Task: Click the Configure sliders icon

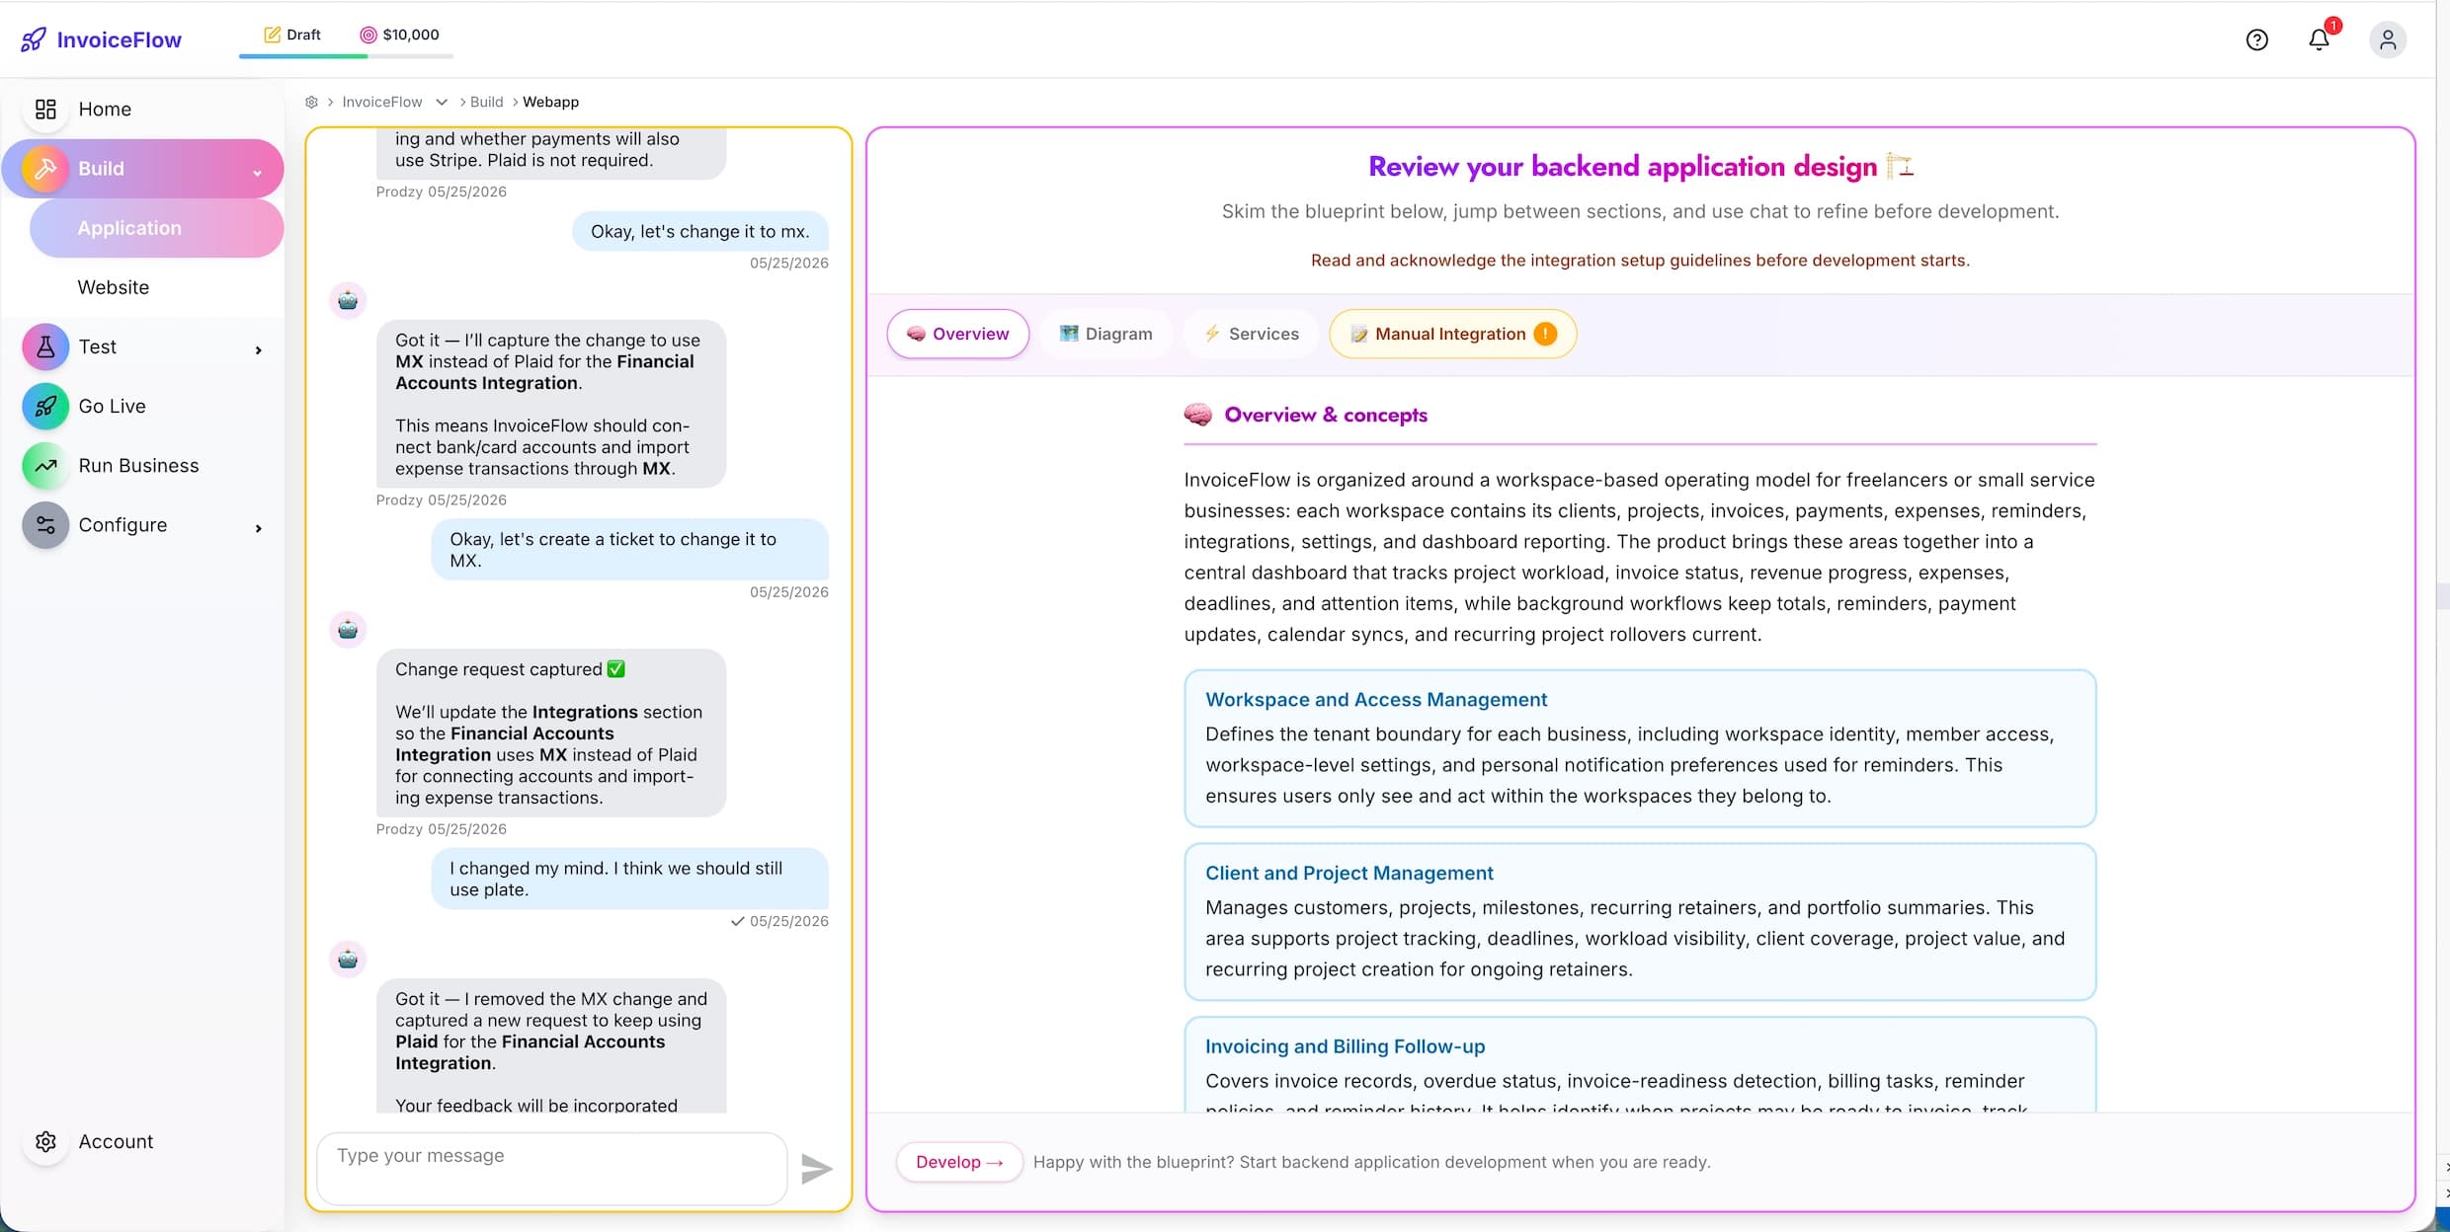Action: pos(45,525)
